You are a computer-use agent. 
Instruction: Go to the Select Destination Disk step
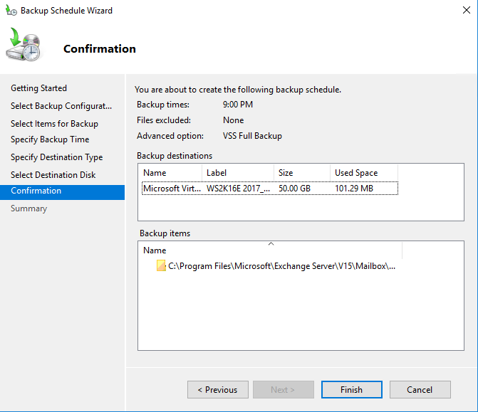[x=53, y=175]
